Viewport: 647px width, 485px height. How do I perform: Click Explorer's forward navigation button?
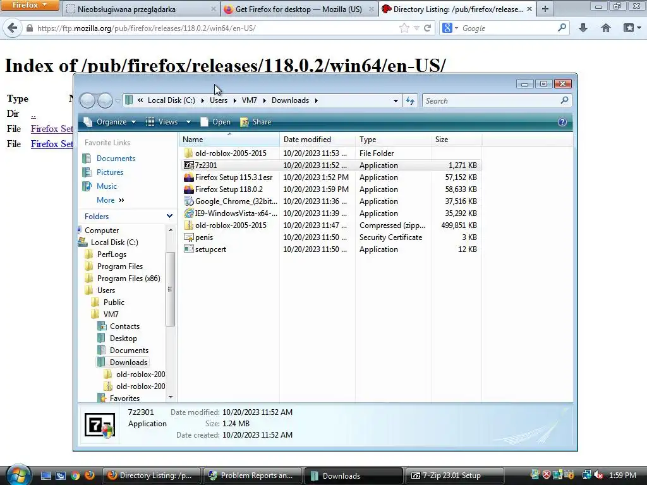(x=106, y=100)
